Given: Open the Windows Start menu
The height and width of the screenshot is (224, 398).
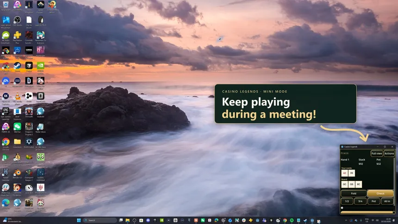Looking at the screenshot, I should pos(79,220).
